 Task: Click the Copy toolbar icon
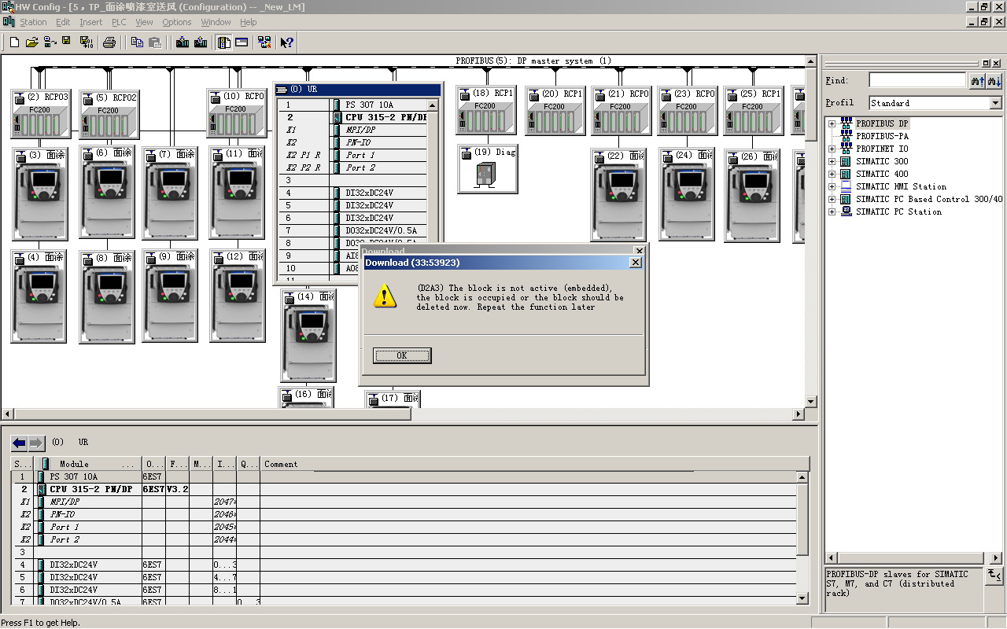pos(138,42)
